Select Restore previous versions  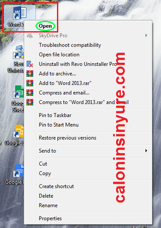[x=88, y=138]
